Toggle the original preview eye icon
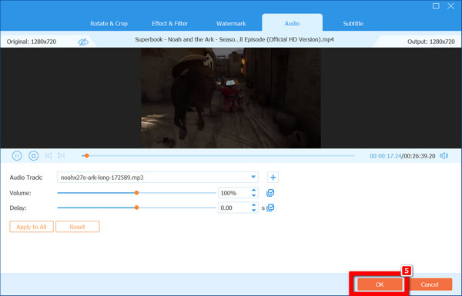The height and width of the screenshot is (296, 462). (83, 42)
